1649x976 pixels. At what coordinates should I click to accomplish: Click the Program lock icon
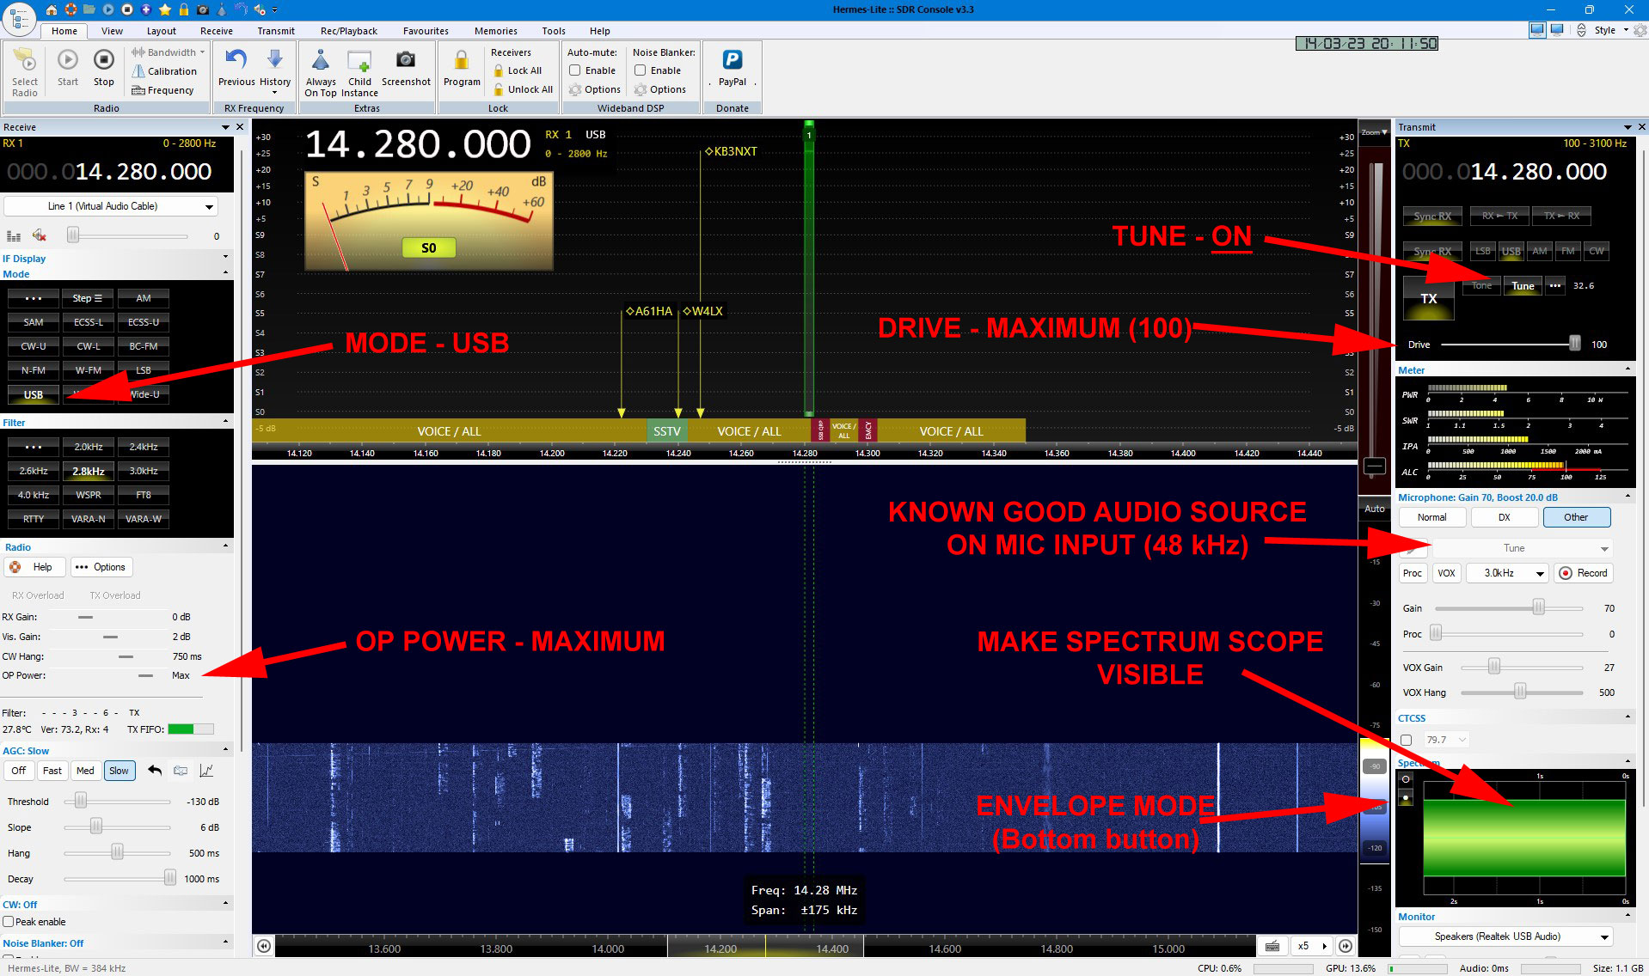click(x=462, y=61)
